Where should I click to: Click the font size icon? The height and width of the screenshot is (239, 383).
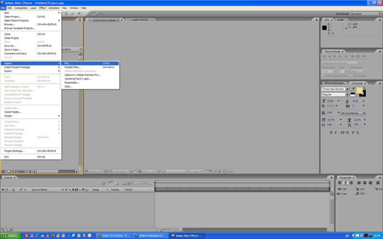point(324,101)
